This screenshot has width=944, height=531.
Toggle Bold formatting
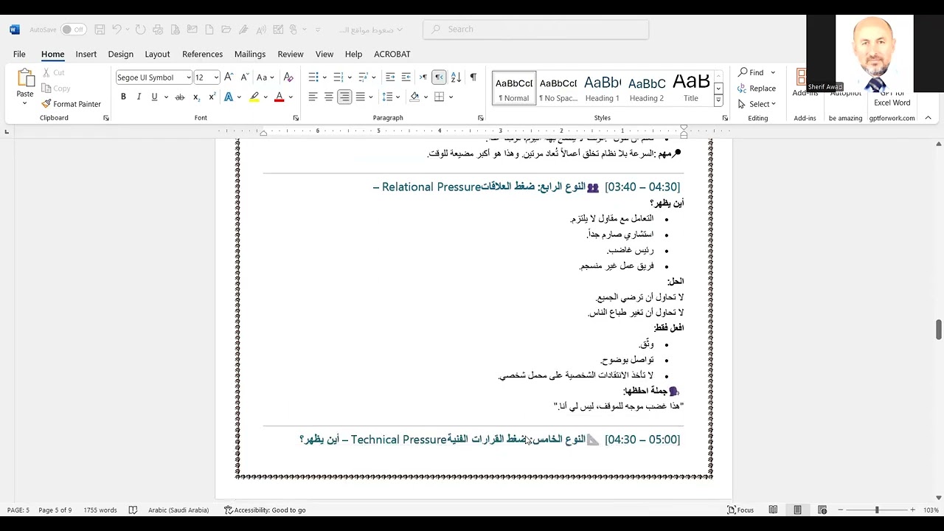(123, 97)
